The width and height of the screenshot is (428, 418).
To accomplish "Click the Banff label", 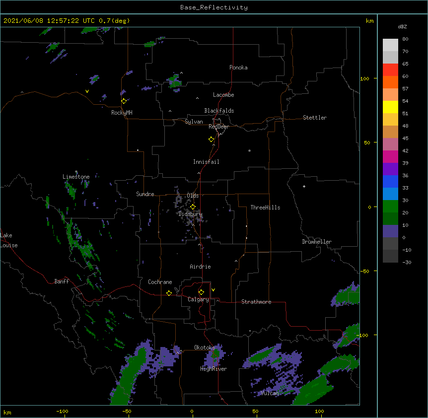I will coord(62,281).
